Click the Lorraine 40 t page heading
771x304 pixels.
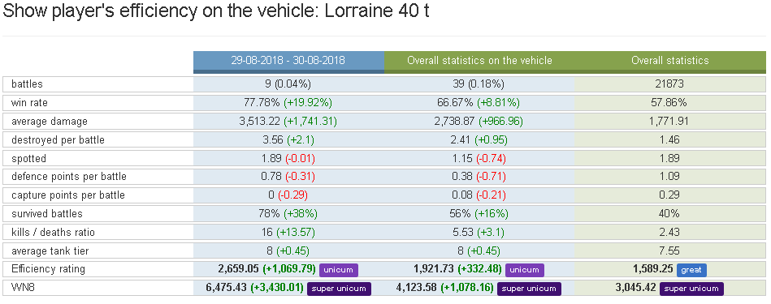(x=377, y=11)
